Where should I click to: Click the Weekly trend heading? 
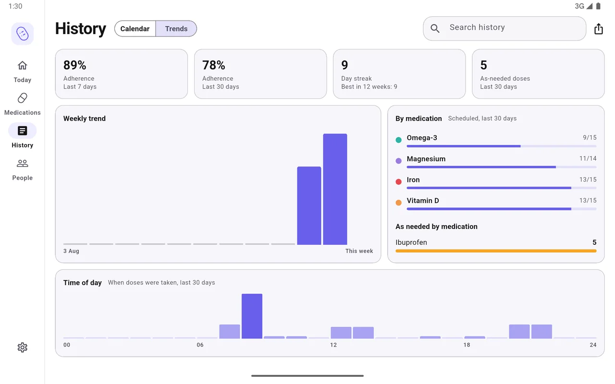click(85, 119)
